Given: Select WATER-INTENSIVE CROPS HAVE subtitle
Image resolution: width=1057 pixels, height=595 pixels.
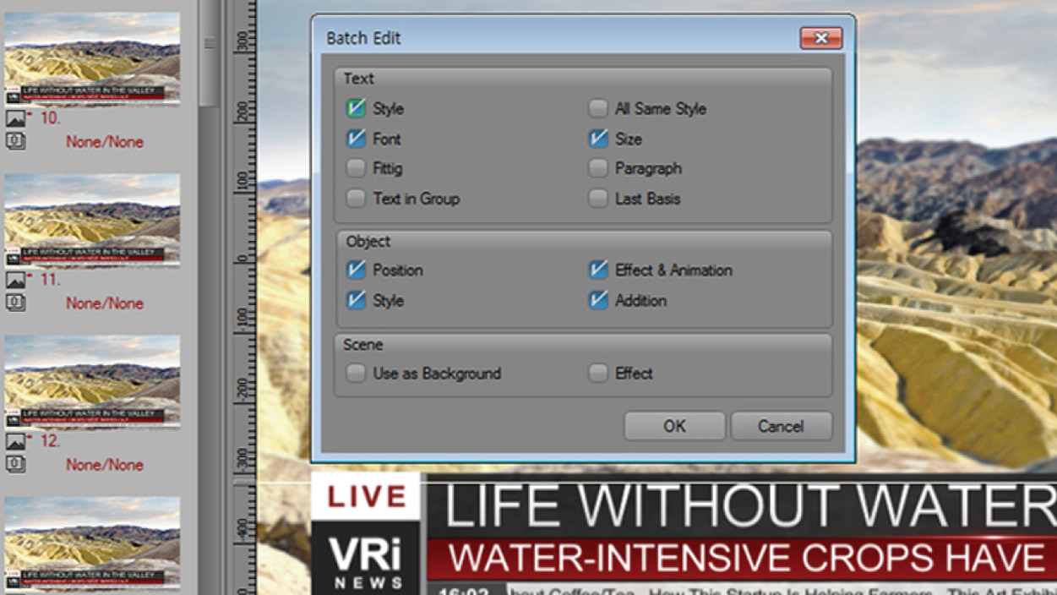Looking at the screenshot, I should pos(746,559).
